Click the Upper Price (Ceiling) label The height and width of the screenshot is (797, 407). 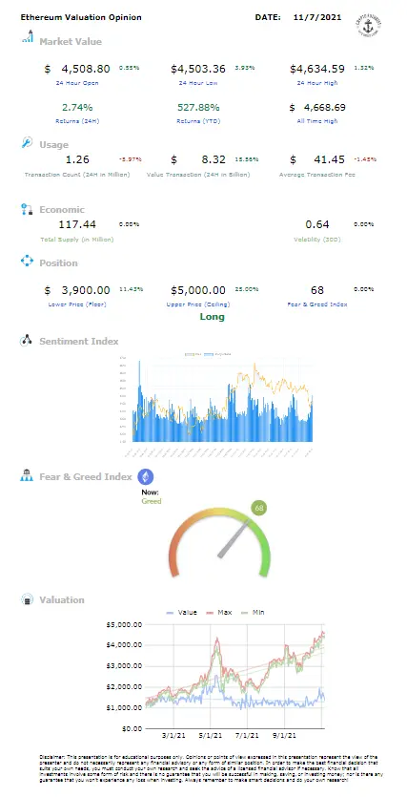(x=198, y=304)
